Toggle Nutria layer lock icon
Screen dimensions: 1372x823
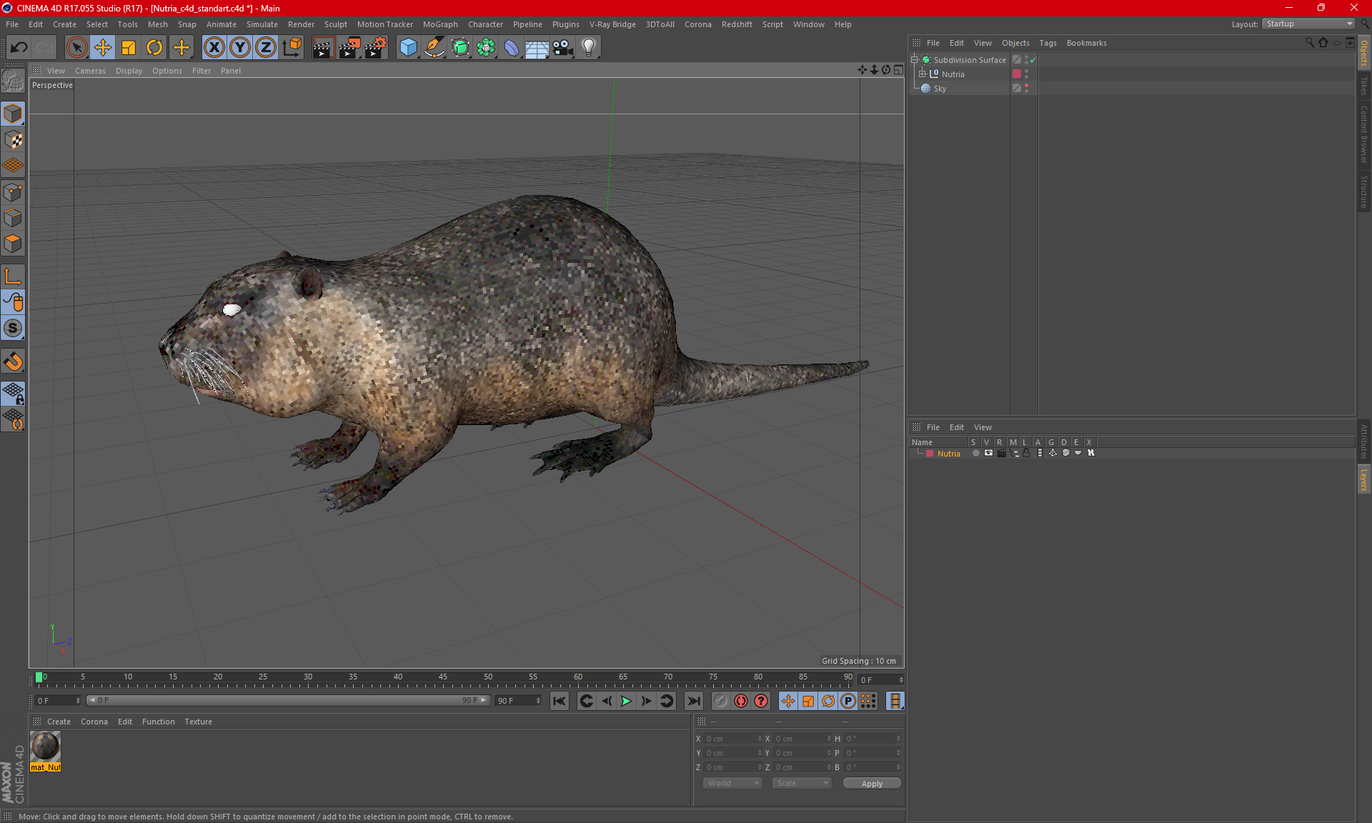pyautogui.click(x=1026, y=454)
